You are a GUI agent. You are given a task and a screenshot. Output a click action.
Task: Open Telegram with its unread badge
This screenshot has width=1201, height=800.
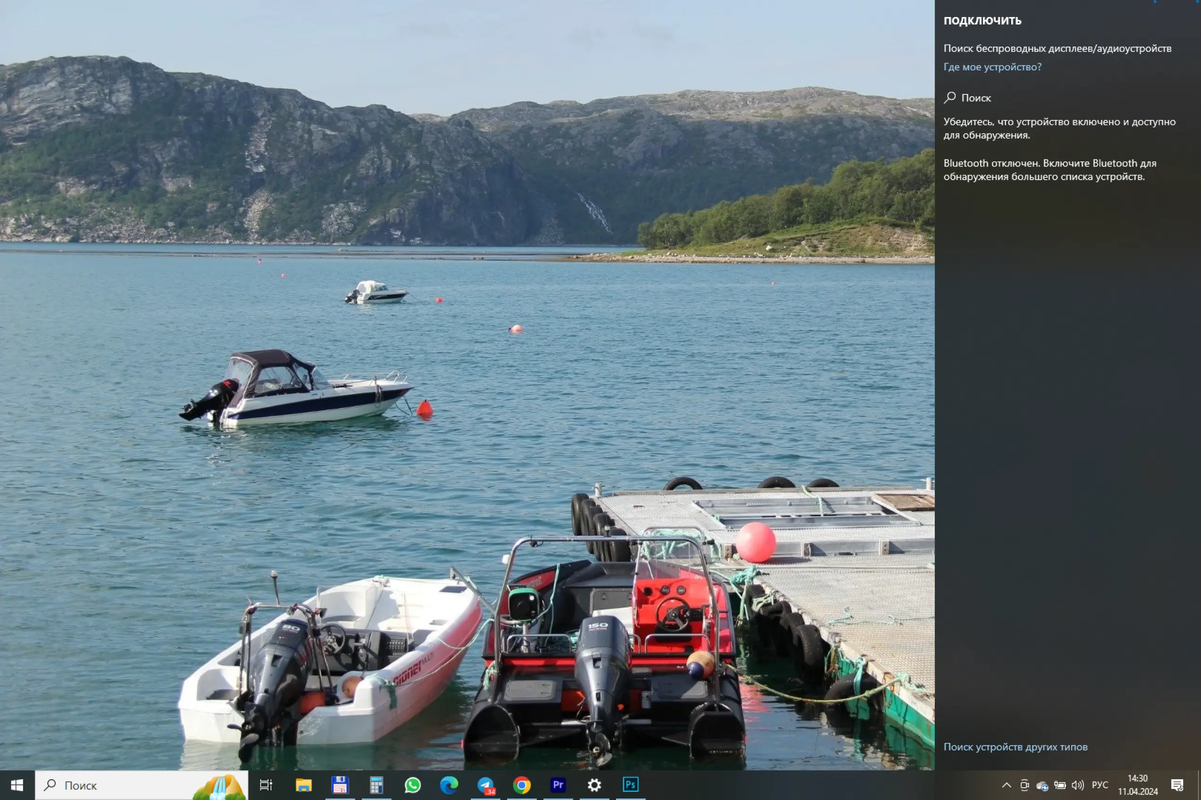coord(486,785)
